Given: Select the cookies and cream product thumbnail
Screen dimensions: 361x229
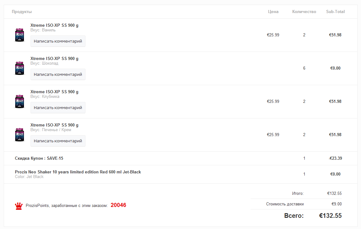Looking at the screenshot, I should click(19, 135).
